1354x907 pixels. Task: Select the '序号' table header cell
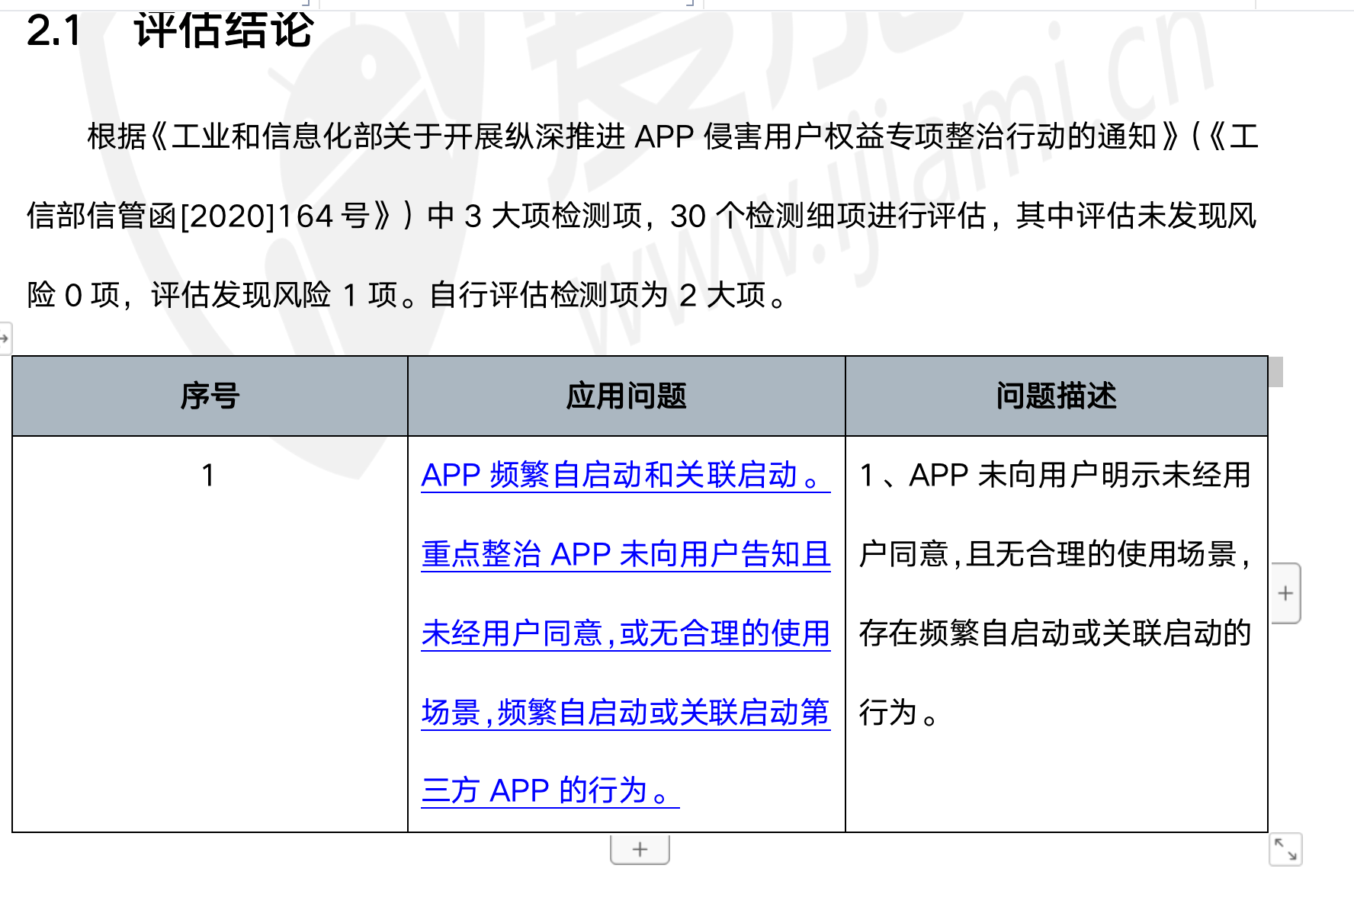coord(210,396)
